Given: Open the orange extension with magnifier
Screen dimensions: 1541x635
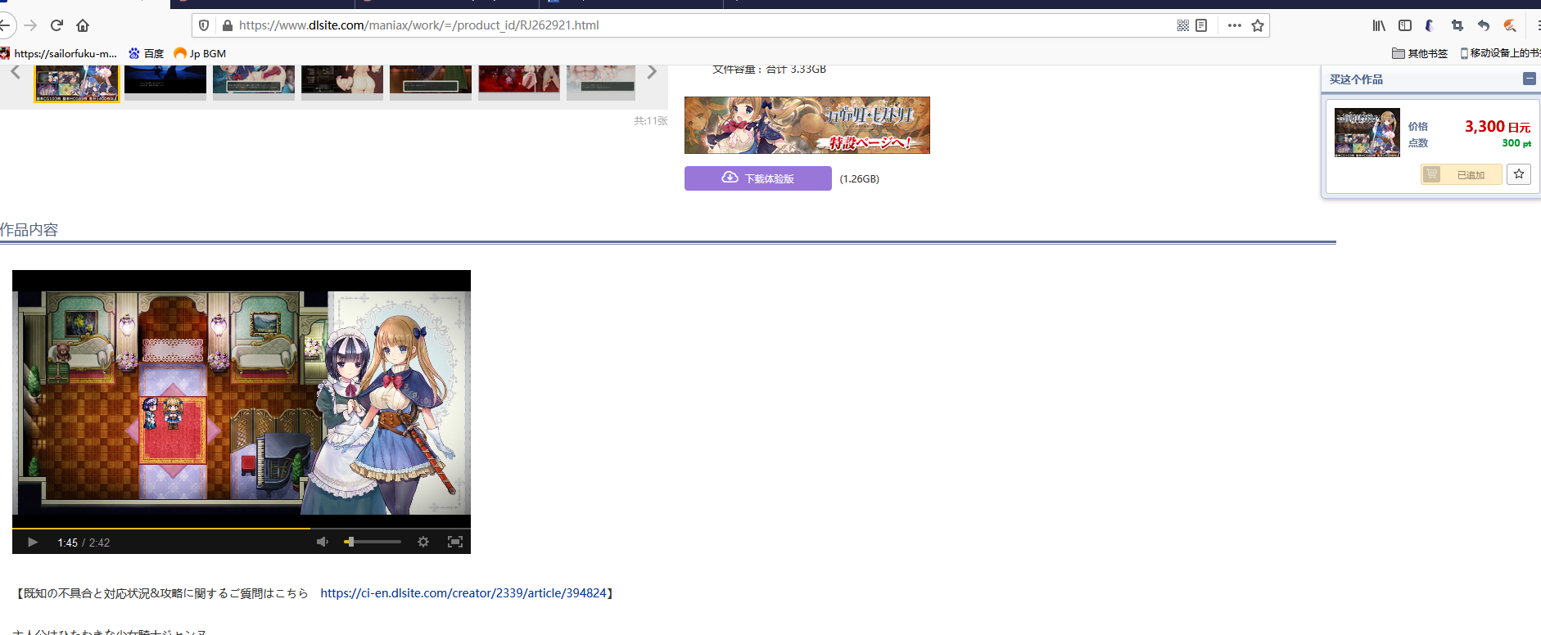Looking at the screenshot, I should [1510, 25].
